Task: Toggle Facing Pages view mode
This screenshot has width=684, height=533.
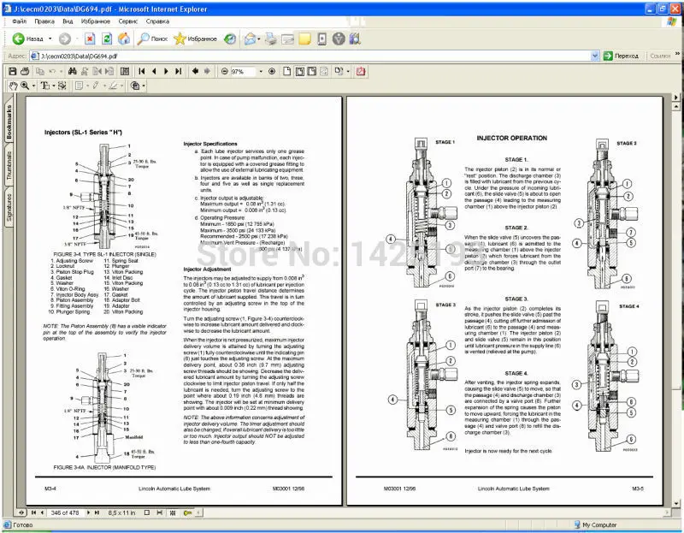Action: 324,73
